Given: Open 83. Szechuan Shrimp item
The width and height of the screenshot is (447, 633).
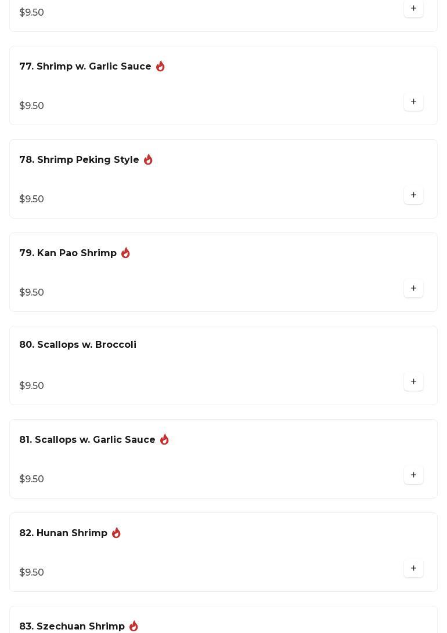Looking at the screenshot, I should pos(72,627).
